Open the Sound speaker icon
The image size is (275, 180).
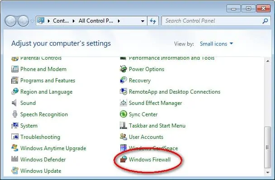coord(14,103)
